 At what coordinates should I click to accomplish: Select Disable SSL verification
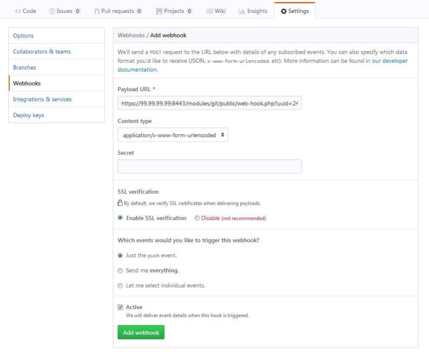click(197, 218)
